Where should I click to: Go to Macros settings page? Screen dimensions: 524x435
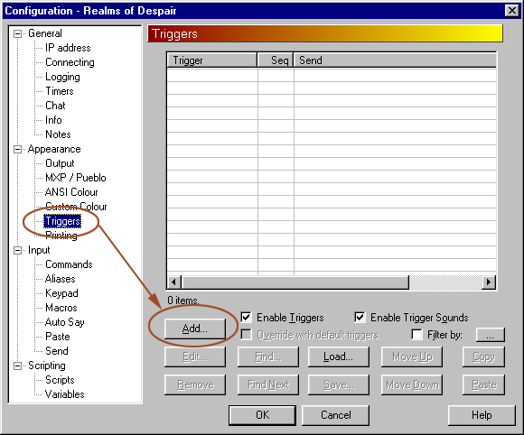[61, 308]
